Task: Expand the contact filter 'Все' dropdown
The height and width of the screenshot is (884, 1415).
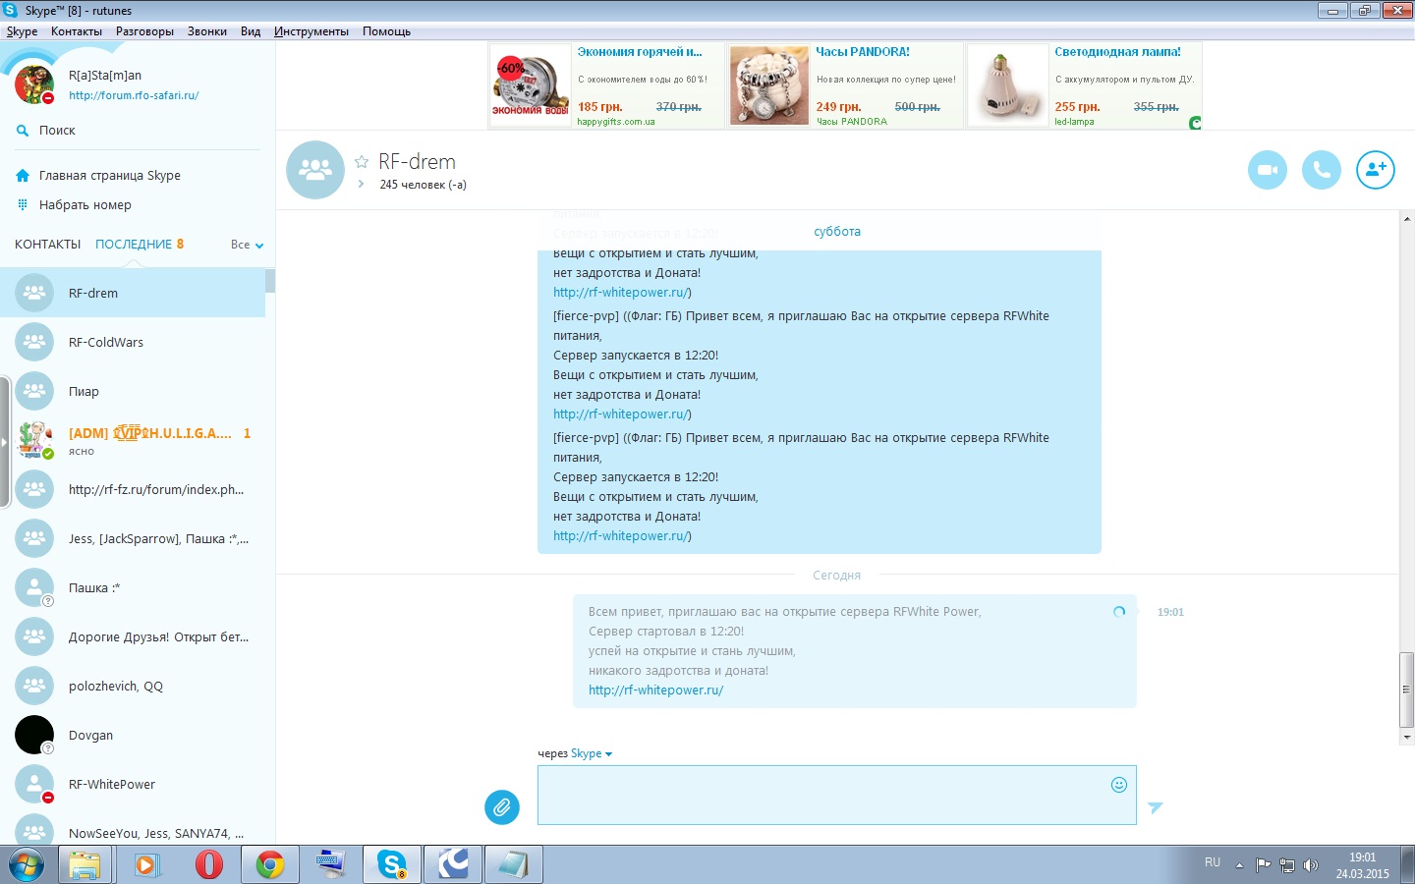Action: (x=248, y=245)
